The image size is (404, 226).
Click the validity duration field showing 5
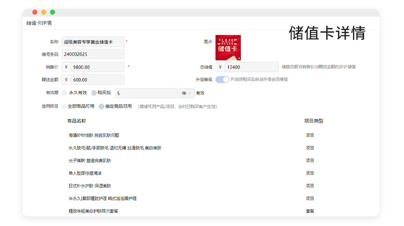pyautogui.click(x=145, y=93)
